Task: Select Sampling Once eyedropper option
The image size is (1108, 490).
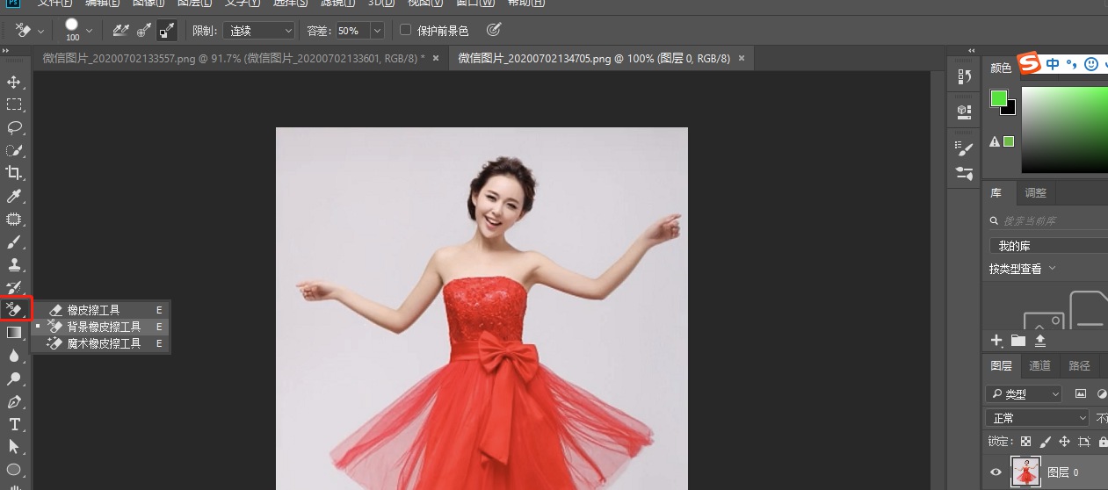Action: click(x=143, y=31)
